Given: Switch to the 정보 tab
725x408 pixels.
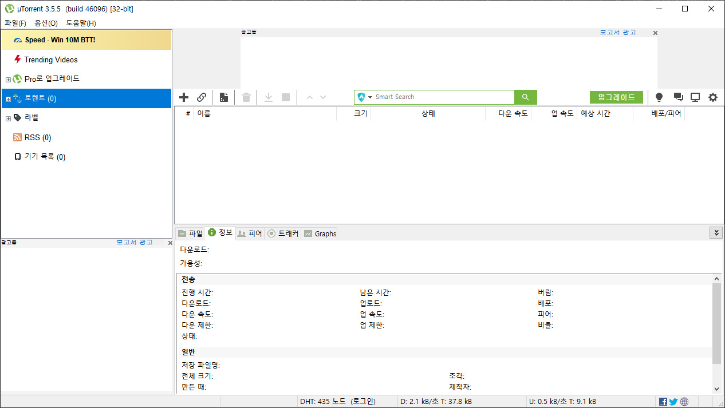Looking at the screenshot, I should [220, 232].
